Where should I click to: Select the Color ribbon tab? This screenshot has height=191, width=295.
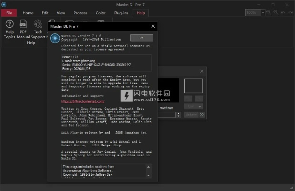coord(100,13)
